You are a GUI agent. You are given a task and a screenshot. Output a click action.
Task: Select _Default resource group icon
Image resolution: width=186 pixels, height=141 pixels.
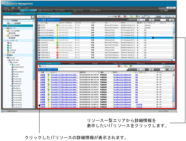[x=8, y=50]
